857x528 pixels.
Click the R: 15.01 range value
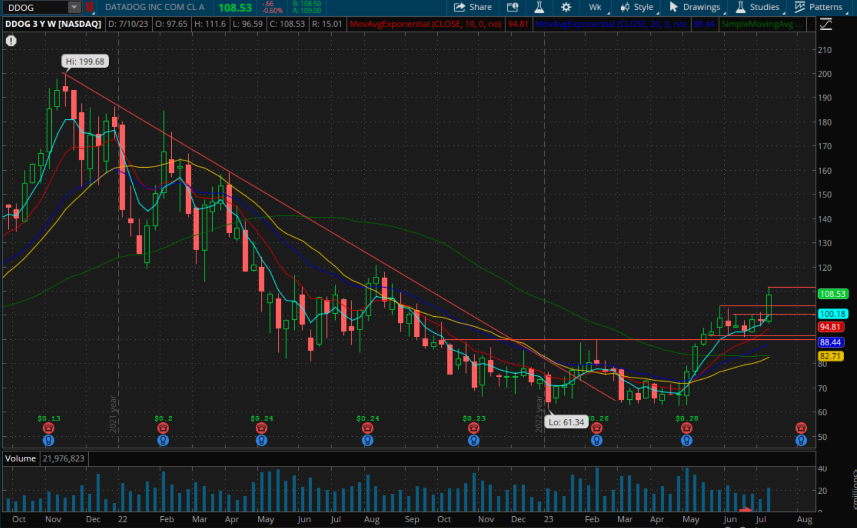(x=327, y=24)
